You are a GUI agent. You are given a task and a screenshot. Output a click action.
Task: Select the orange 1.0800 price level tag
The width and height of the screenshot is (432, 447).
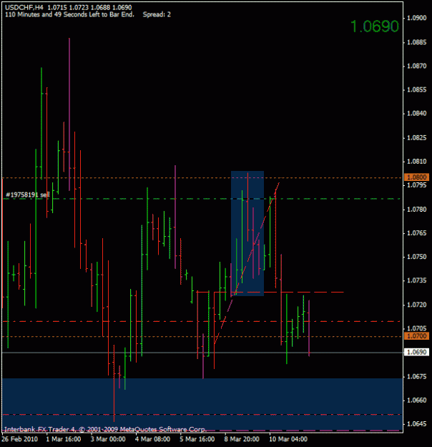pyautogui.click(x=416, y=177)
